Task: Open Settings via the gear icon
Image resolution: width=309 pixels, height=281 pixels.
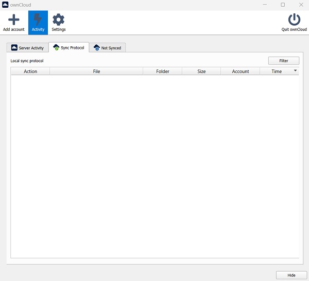Action: tap(59, 20)
